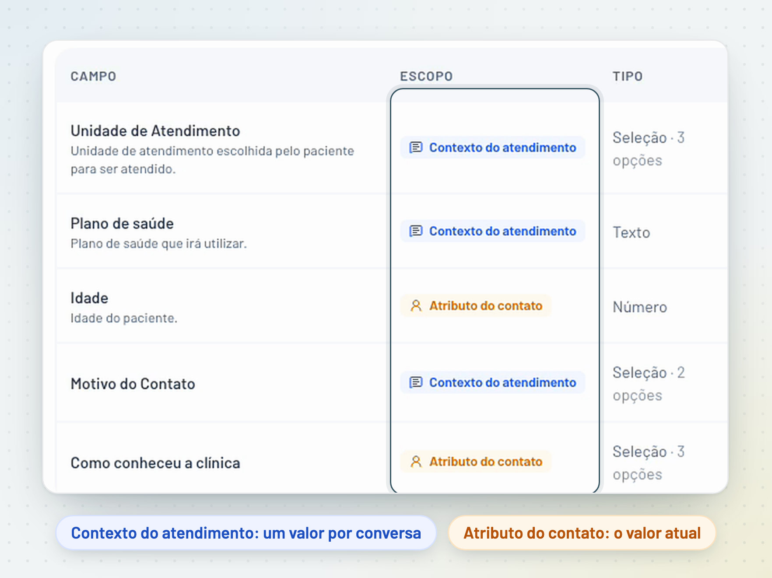The width and height of the screenshot is (772, 578).
Task: Click the type 'Seleção · 2 opções'
Action: 649,384
